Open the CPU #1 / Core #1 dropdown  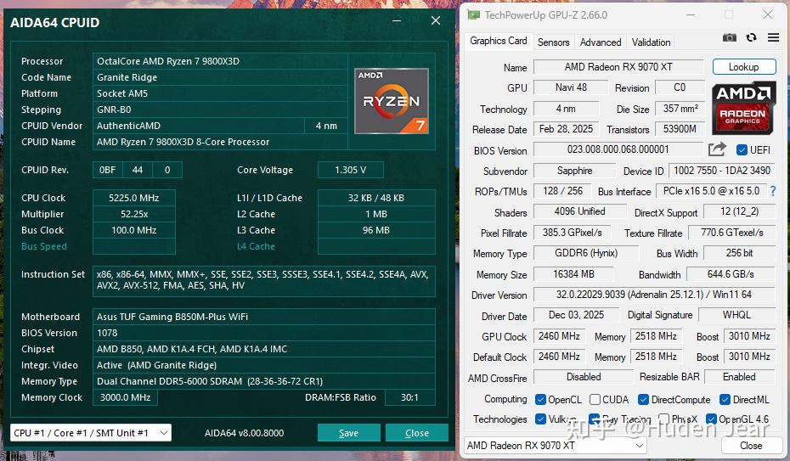coord(91,433)
